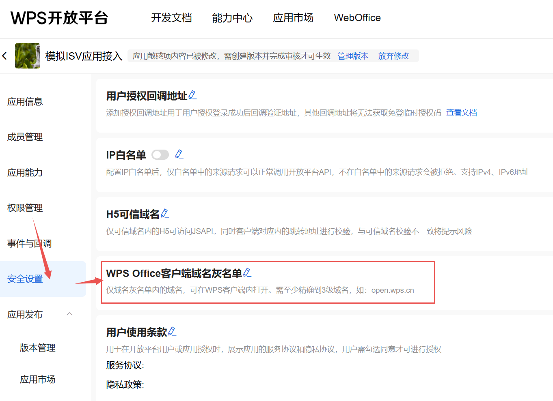Edit the 用户授权回调地址 section
This screenshot has width=553, height=401.
pyautogui.click(x=192, y=95)
